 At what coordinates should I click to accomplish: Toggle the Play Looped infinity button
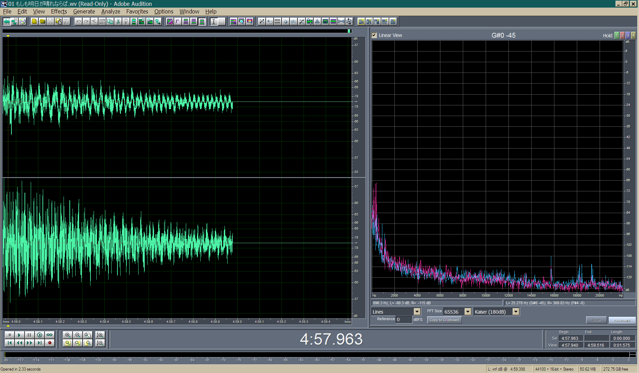click(x=49, y=335)
